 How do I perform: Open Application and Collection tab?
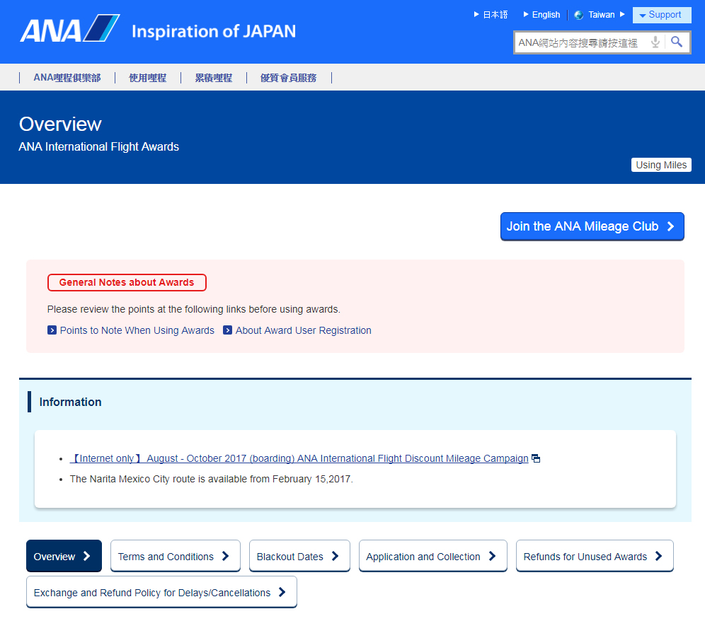(x=433, y=556)
